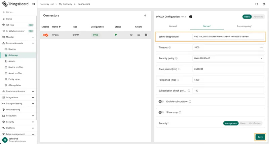Select Anonymous security option
Image resolution: width=269 pixels, height=144 pixels.
click(231, 123)
